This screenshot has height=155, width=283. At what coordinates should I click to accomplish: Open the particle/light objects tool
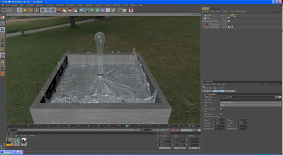point(113,10)
